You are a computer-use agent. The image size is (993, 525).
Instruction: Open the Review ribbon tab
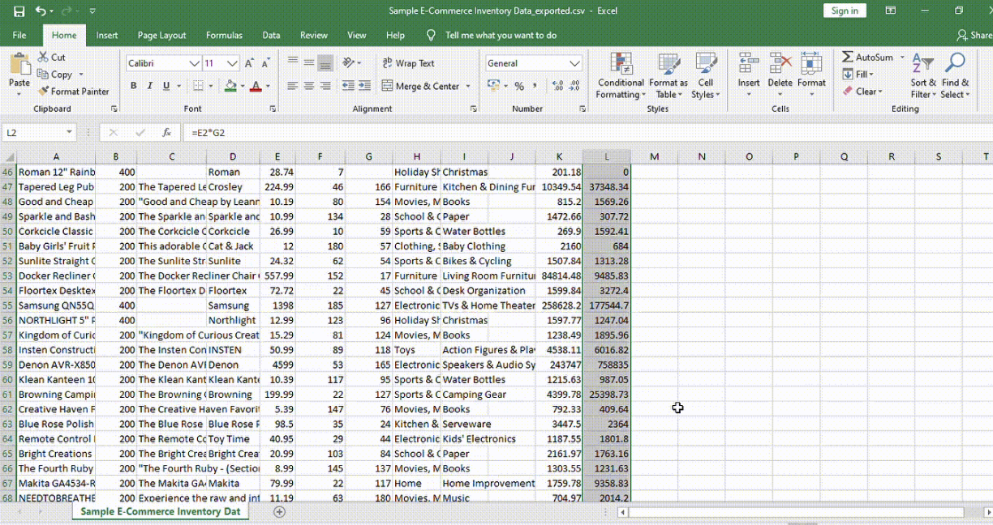click(313, 35)
